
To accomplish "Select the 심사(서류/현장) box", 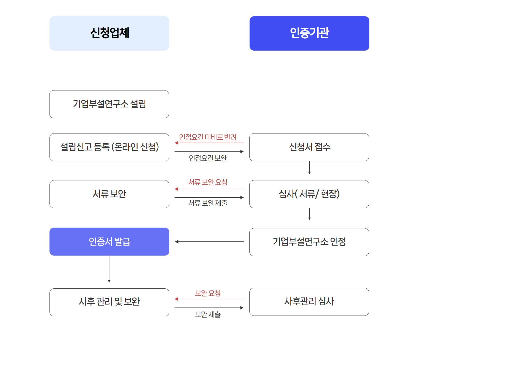I will [309, 194].
